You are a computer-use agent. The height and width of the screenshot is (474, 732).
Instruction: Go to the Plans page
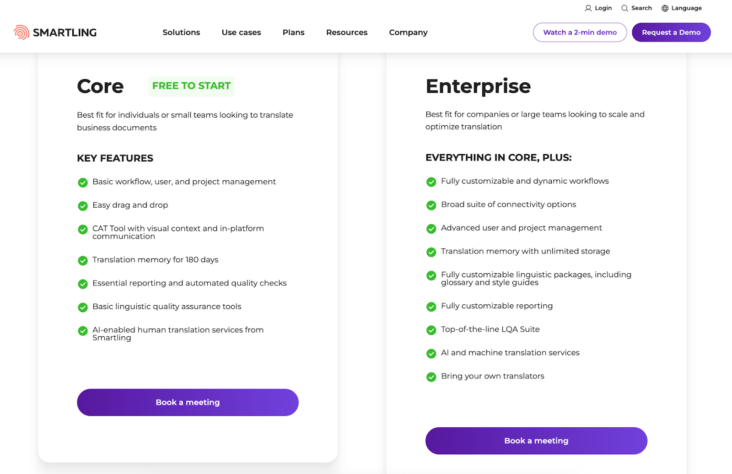293,32
